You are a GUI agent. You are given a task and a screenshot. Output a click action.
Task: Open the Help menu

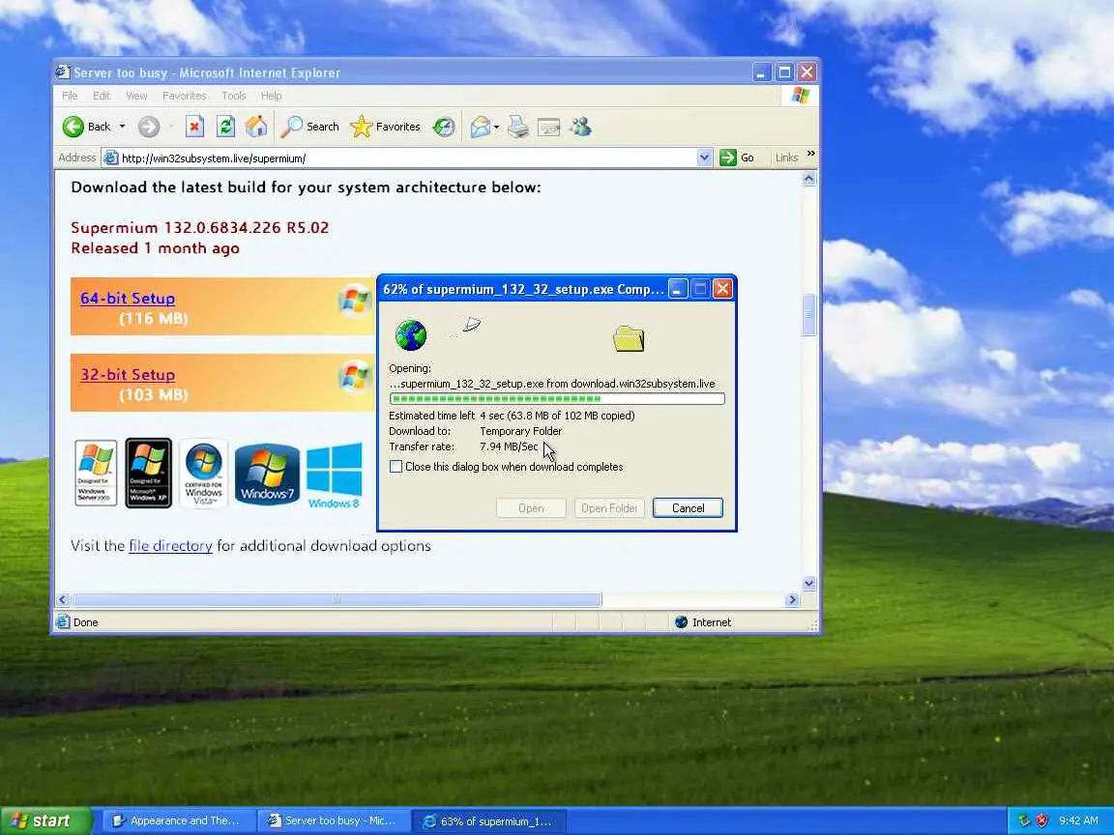[271, 96]
